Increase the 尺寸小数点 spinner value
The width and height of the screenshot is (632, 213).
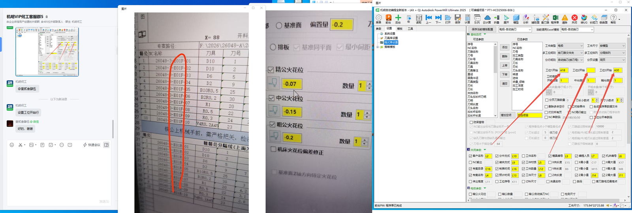point(621,99)
